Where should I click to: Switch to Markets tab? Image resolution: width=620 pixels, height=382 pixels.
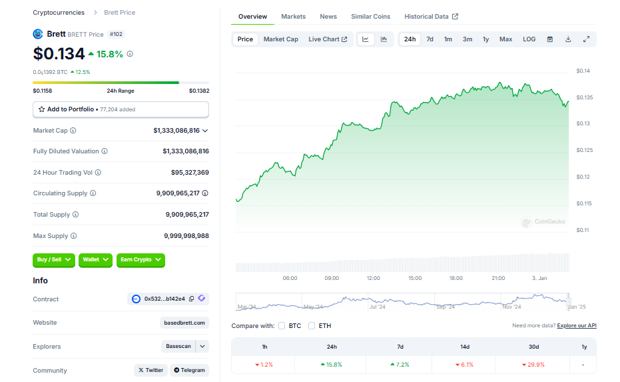294,17
